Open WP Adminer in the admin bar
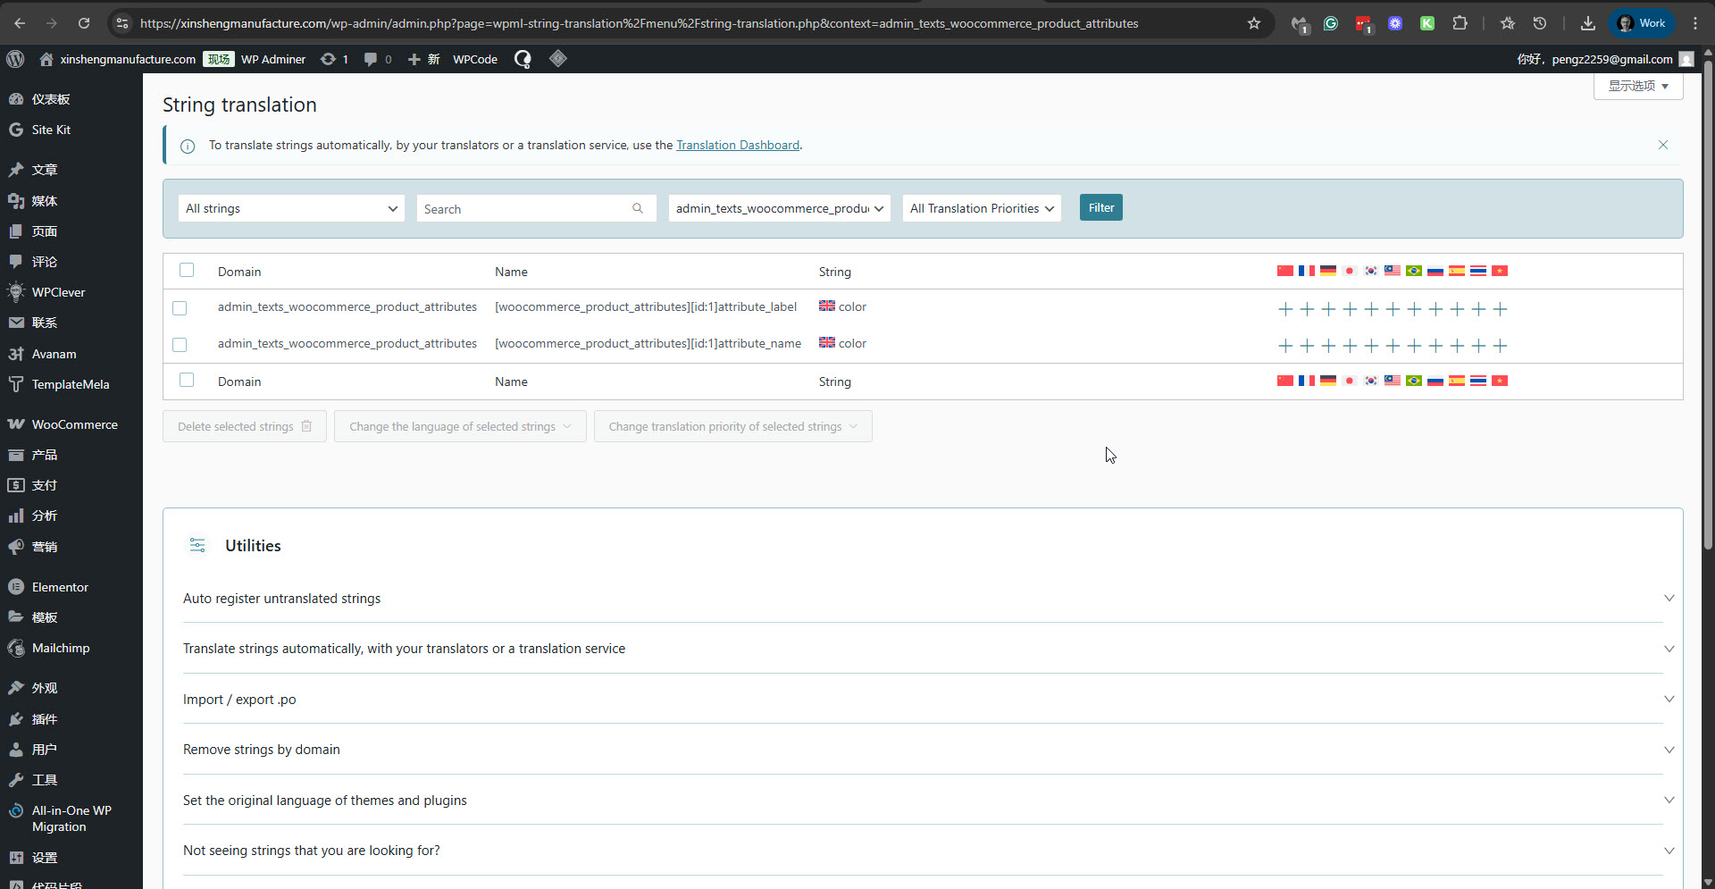 (273, 59)
